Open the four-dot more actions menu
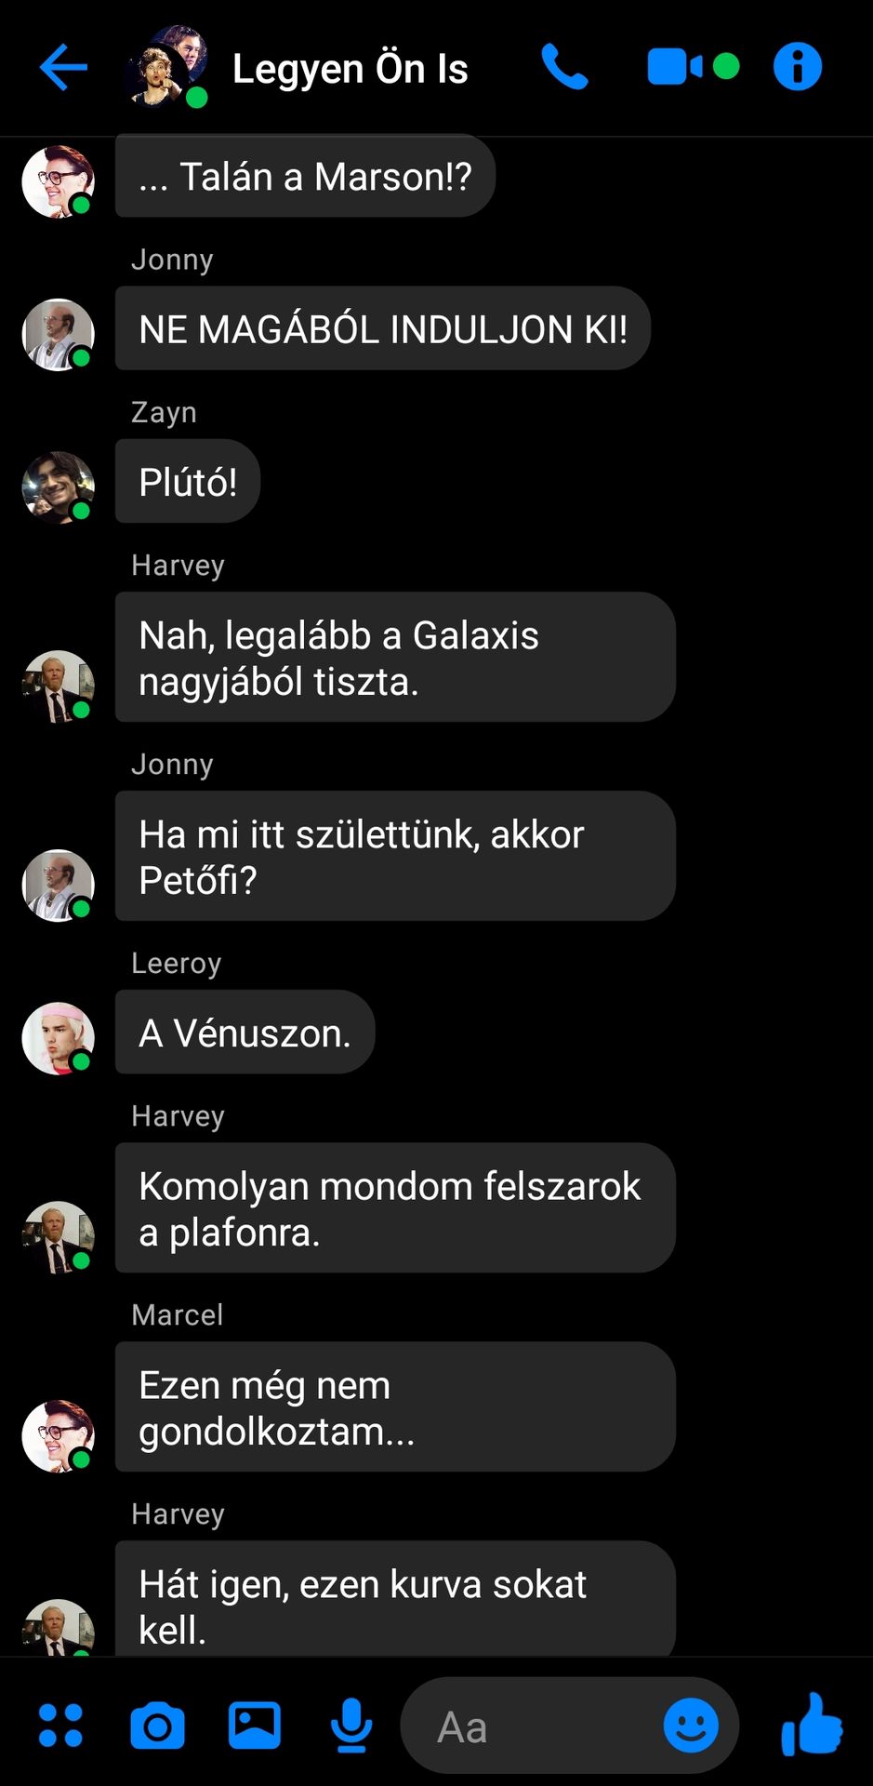873x1786 pixels. tap(60, 1726)
